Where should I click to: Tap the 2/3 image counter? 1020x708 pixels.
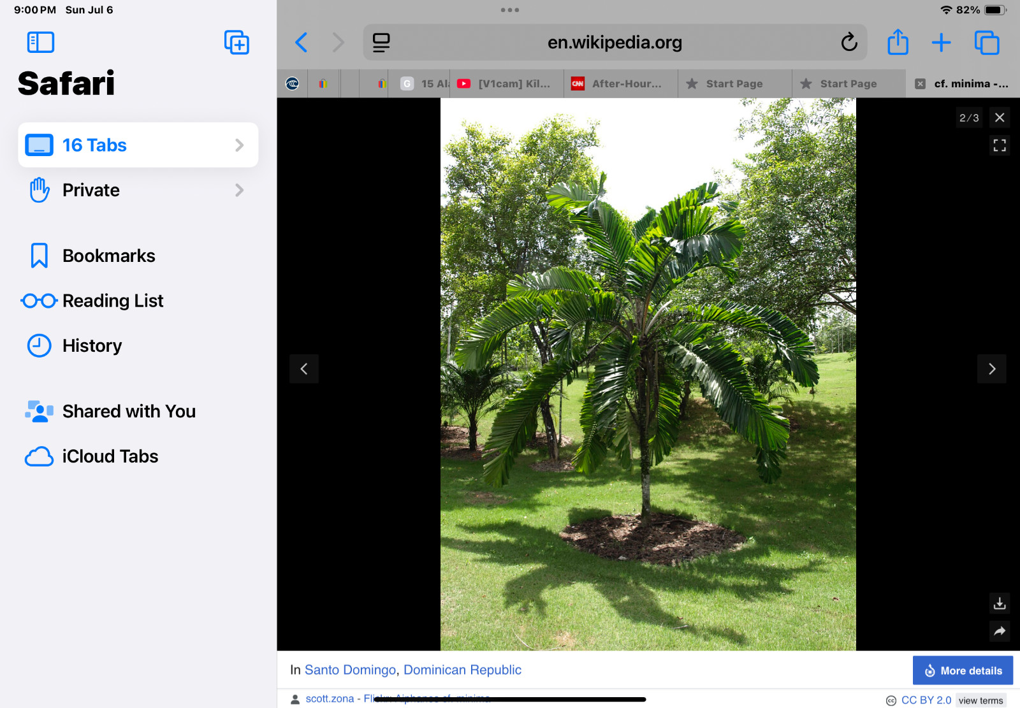pyautogui.click(x=969, y=118)
